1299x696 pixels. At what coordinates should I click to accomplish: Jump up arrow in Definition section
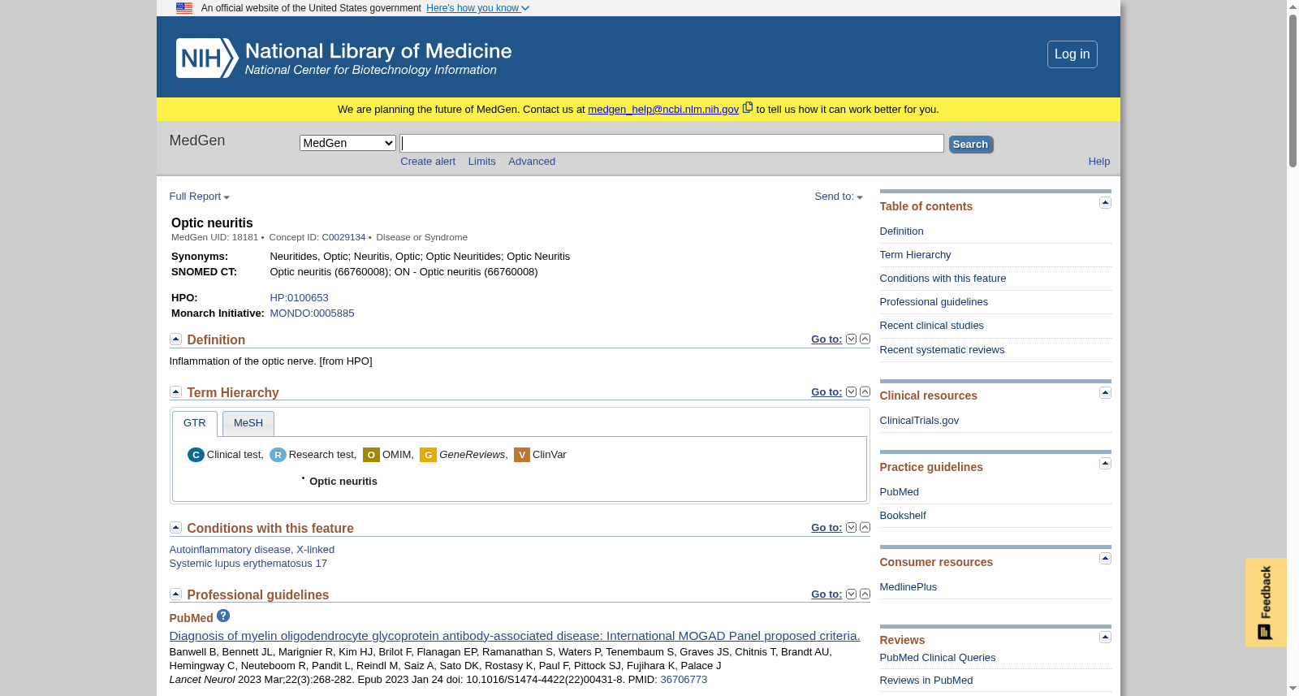coord(865,339)
